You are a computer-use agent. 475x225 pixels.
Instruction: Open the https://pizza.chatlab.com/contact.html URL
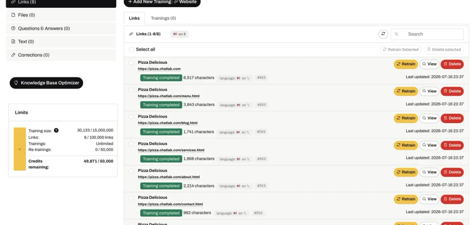click(x=170, y=204)
